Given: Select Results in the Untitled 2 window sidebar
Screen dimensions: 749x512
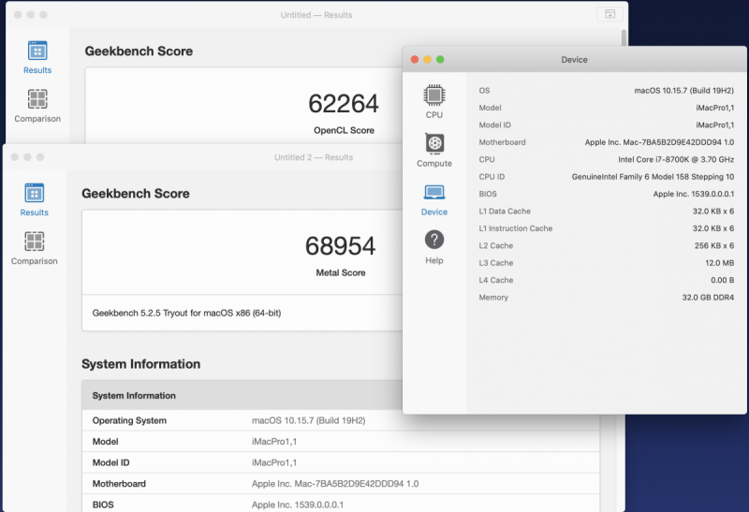Looking at the screenshot, I should tap(35, 200).
